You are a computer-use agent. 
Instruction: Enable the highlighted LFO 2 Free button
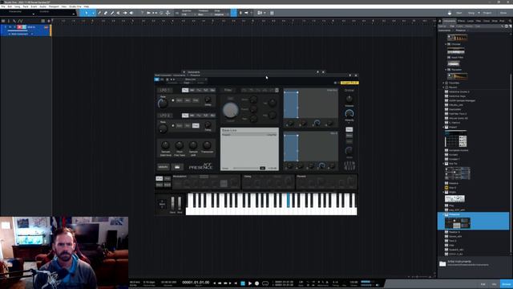[x=196, y=125]
